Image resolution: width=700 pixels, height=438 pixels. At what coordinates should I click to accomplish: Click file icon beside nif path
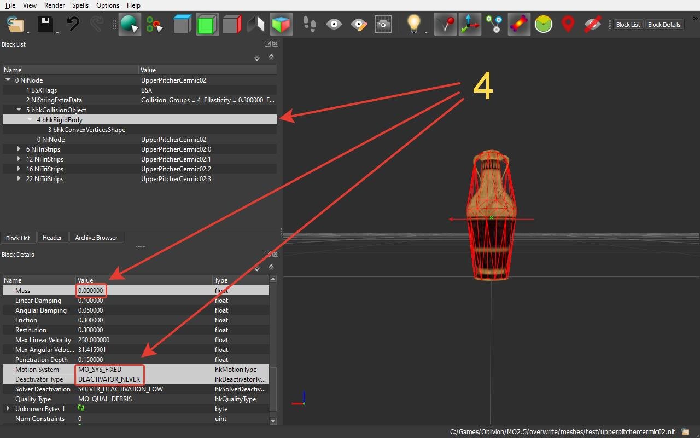685,431
